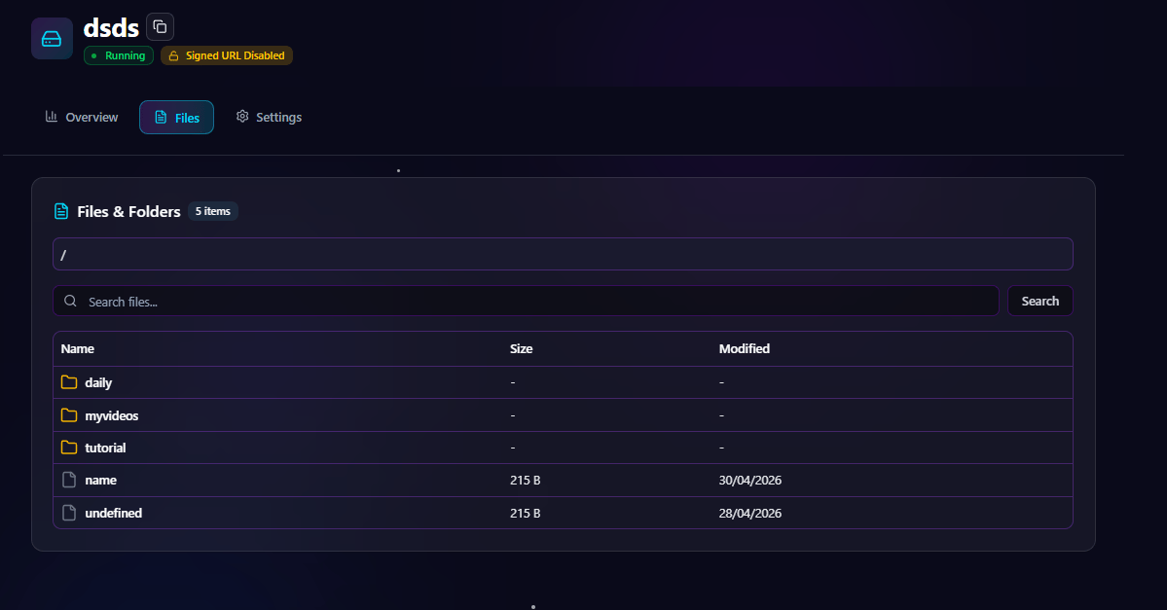Click the Search button

click(x=1039, y=302)
